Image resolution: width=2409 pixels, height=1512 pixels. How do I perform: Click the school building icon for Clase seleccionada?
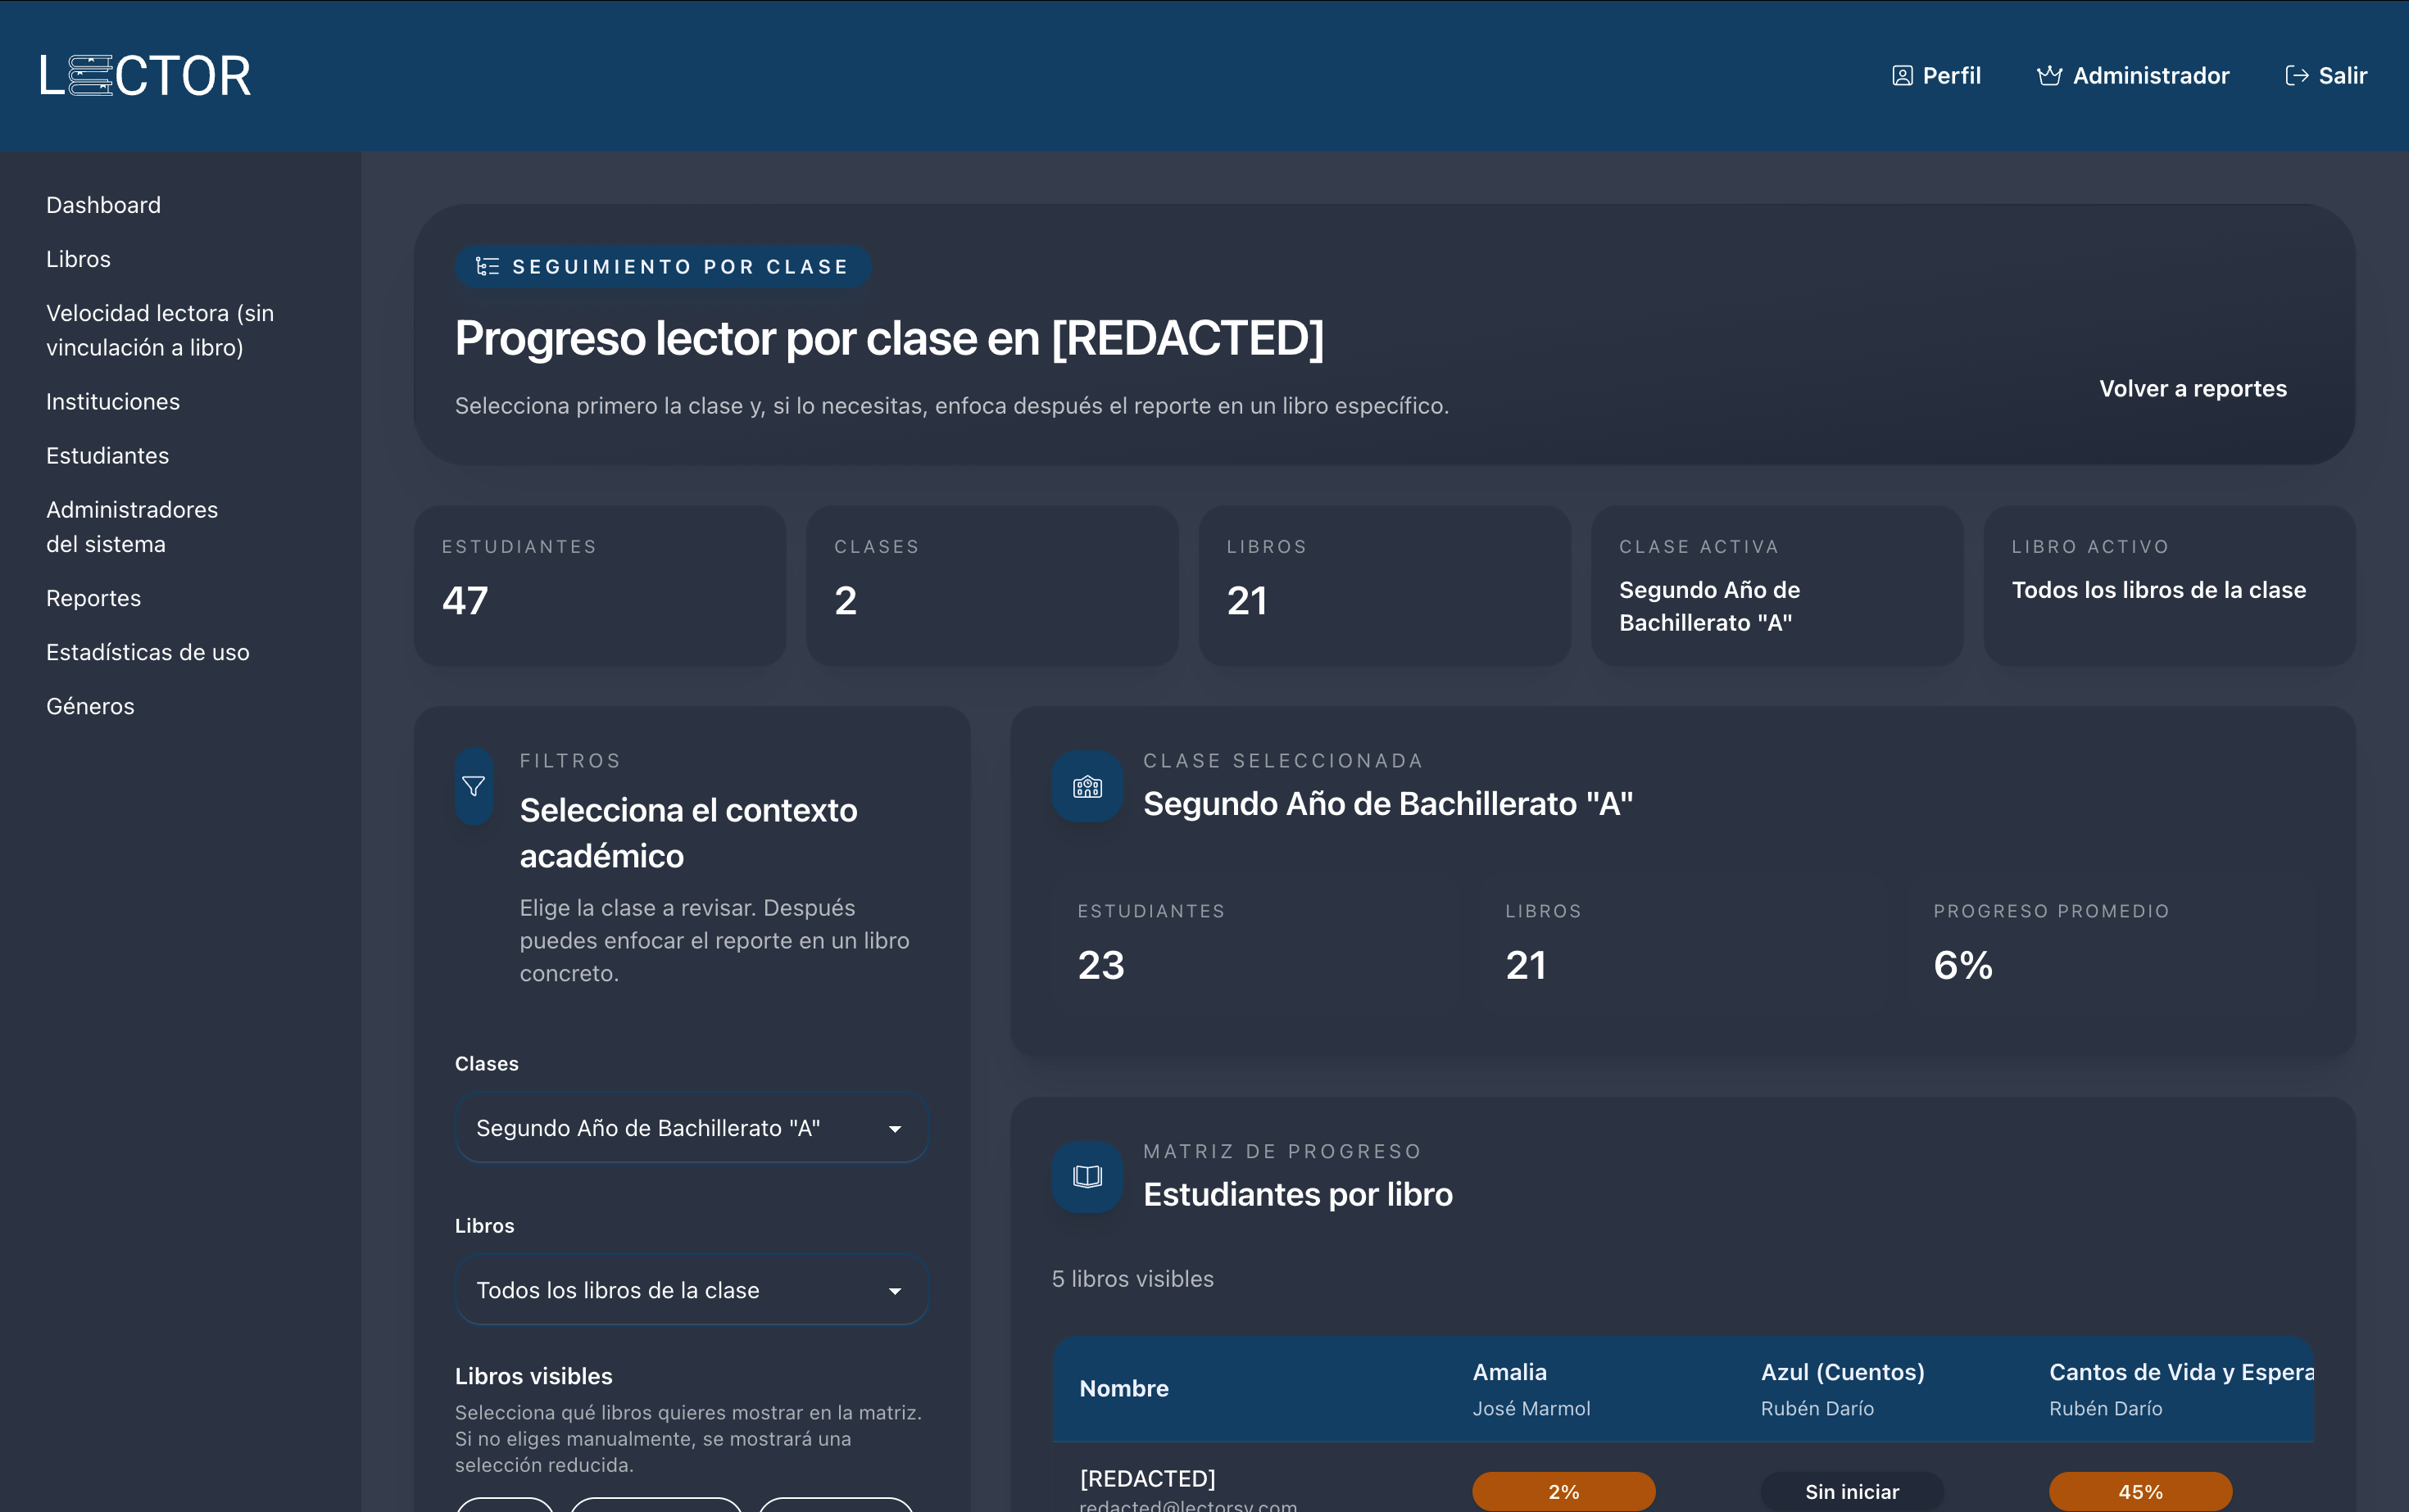(1087, 787)
